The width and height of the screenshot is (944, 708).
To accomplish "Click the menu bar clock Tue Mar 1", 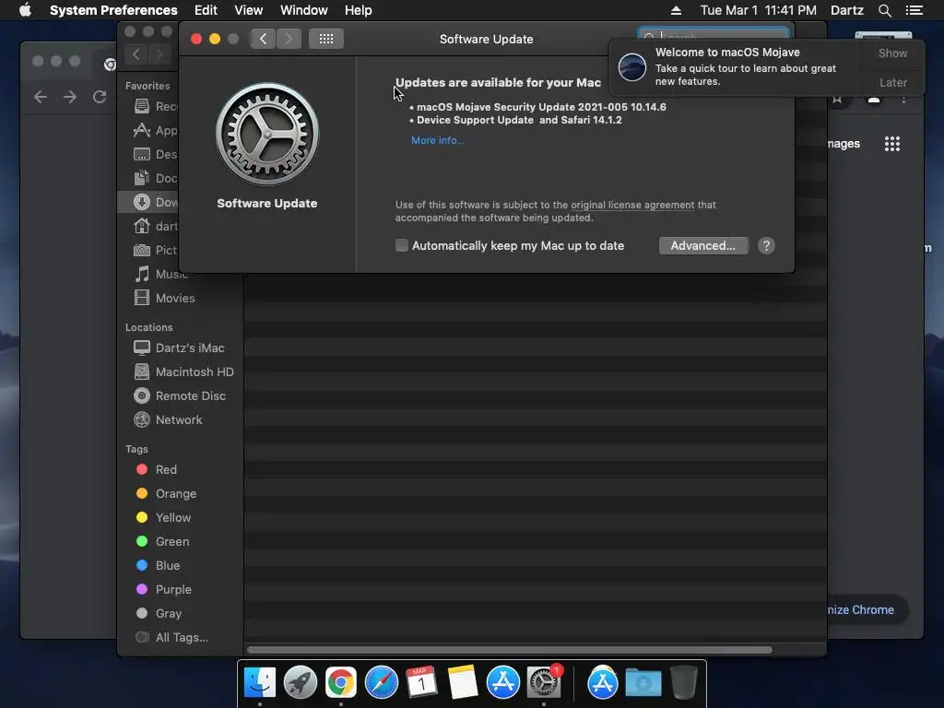I will tap(759, 10).
